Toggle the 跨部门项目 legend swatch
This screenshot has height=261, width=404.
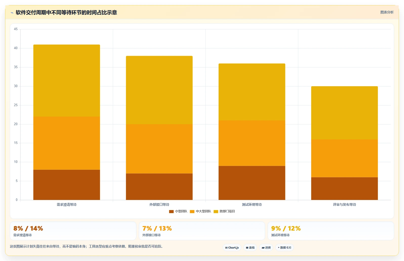pyautogui.click(x=216, y=212)
